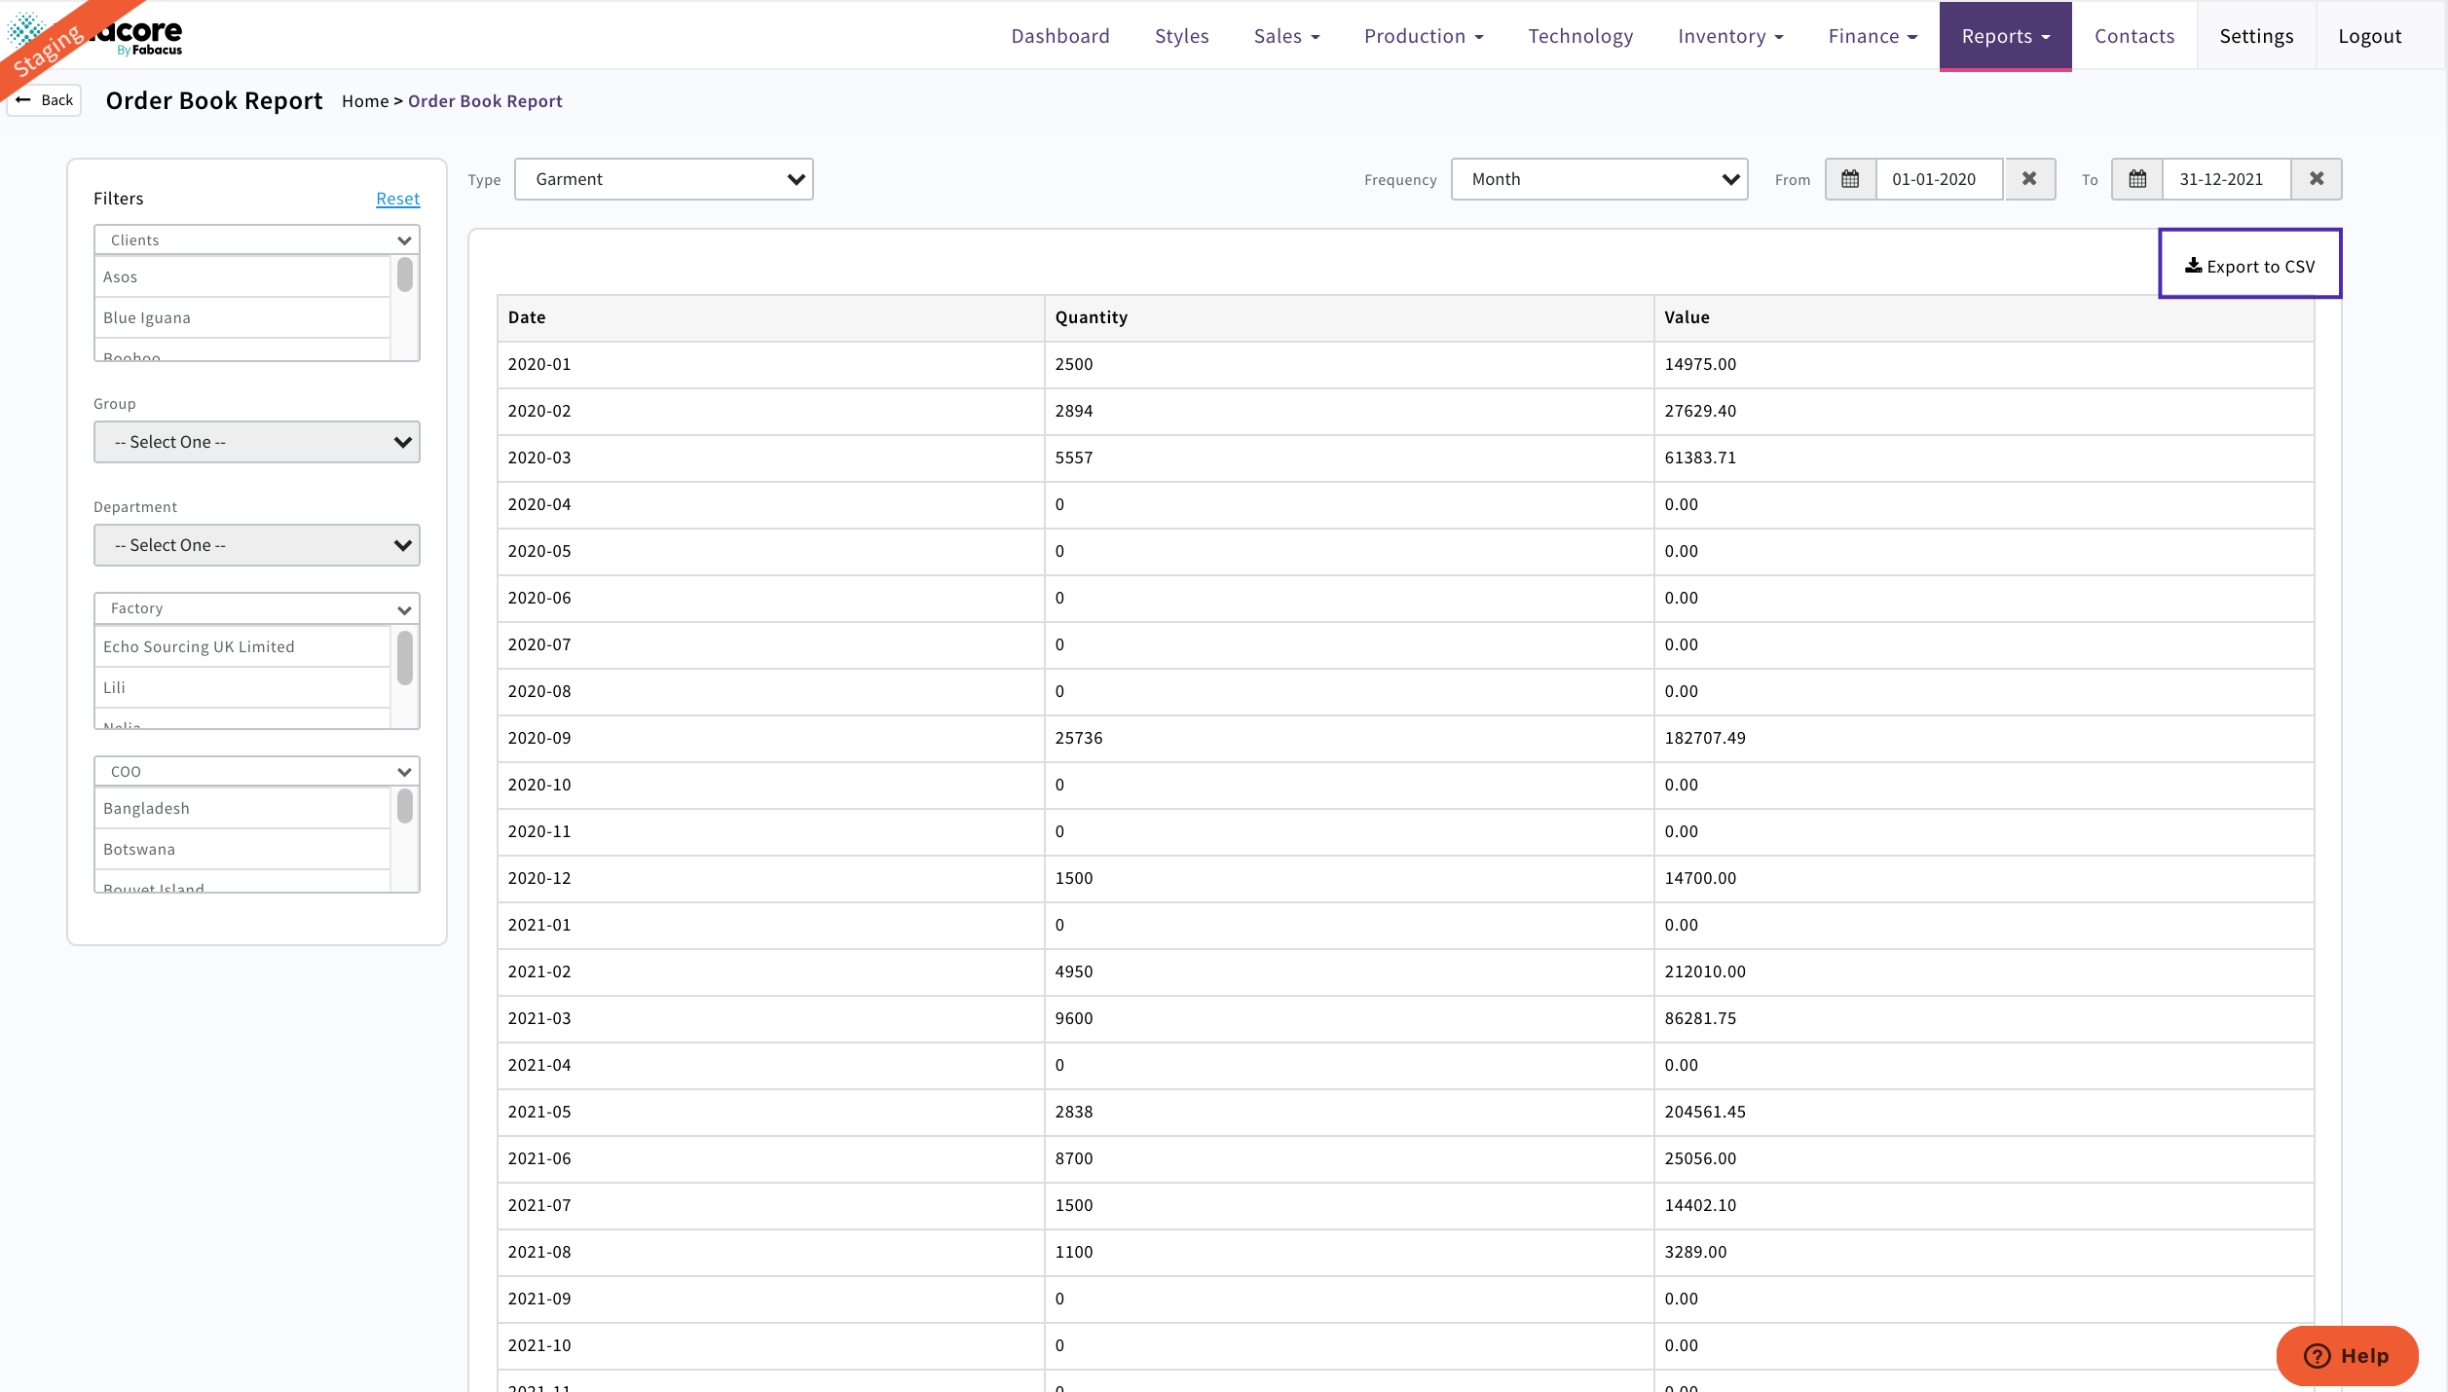The image size is (2448, 1392).
Task: Open the Department Select One dropdown
Action: [x=256, y=544]
